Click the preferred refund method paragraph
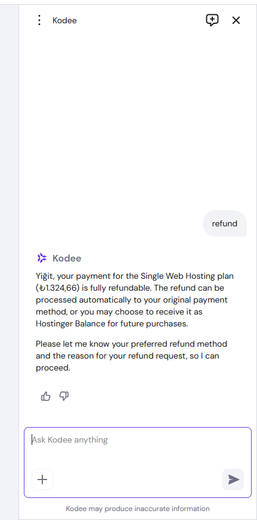 click(132, 356)
